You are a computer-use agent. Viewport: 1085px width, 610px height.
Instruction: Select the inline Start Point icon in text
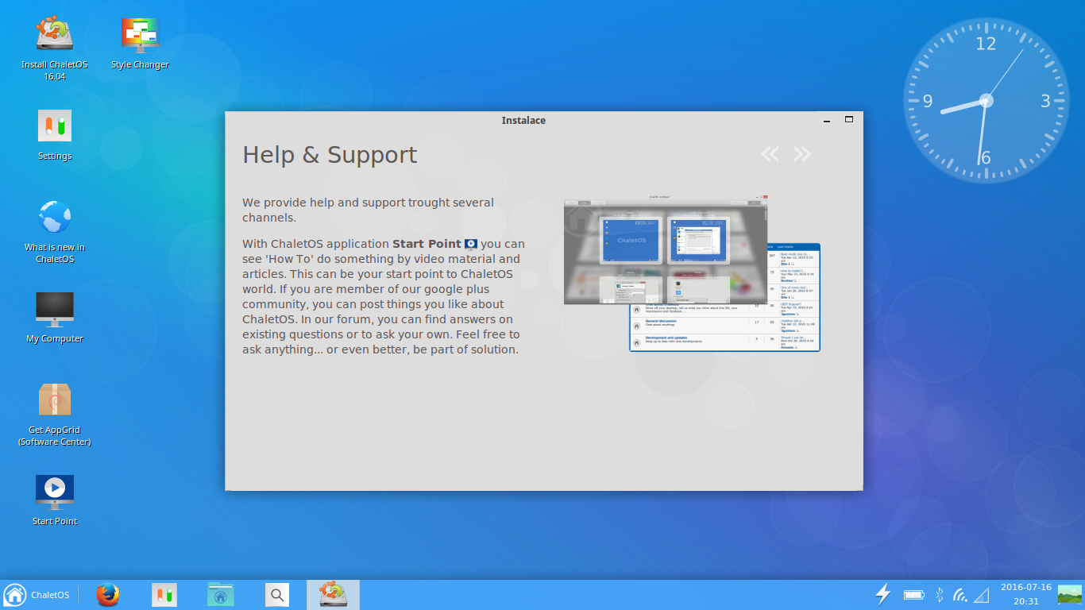[x=471, y=244]
